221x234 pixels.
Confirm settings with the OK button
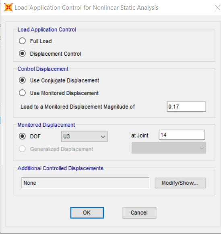click(x=87, y=213)
